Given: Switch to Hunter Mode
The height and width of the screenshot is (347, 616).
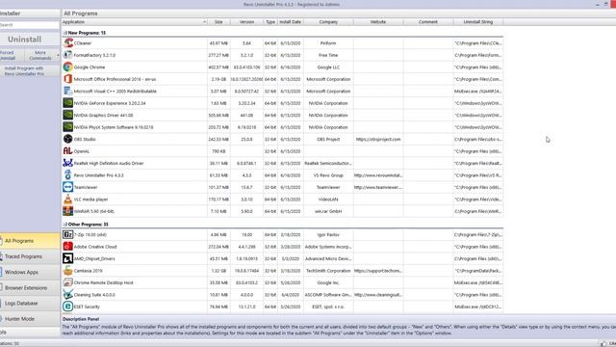Looking at the screenshot, I should pyautogui.click(x=30, y=319).
